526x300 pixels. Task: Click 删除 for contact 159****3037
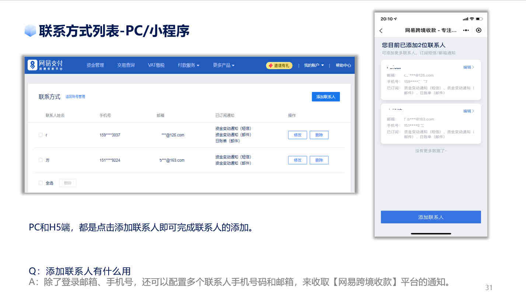319,135
